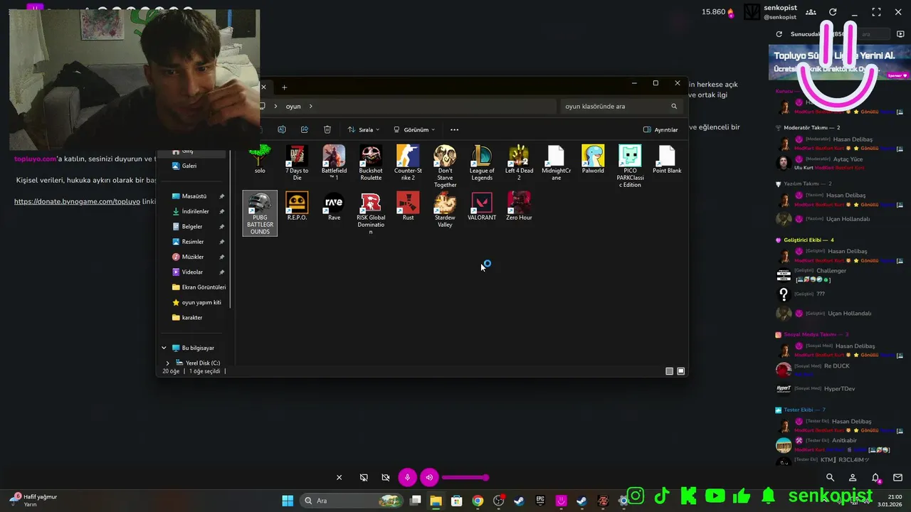The height and width of the screenshot is (512, 911).
Task: Select the Stardew Valley icon
Action: tap(445, 210)
